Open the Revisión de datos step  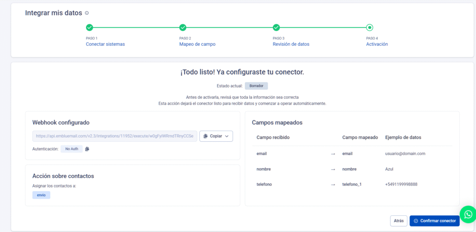[291, 44]
